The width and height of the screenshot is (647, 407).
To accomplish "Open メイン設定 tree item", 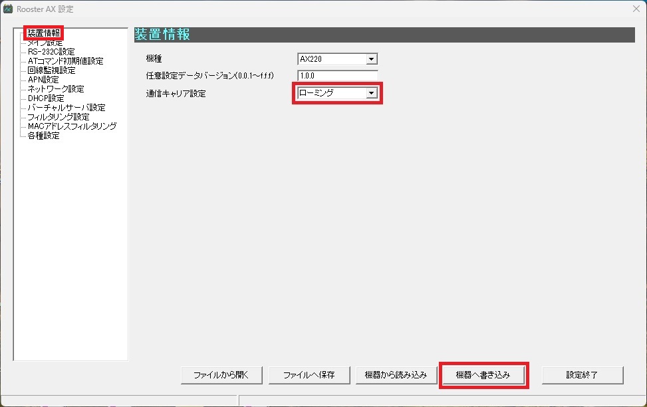I will (45, 43).
